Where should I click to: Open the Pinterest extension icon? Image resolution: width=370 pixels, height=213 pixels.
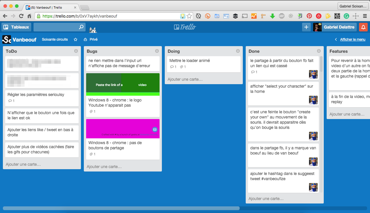[309, 16]
